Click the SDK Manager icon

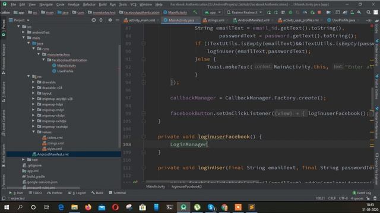tap(359, 12)
